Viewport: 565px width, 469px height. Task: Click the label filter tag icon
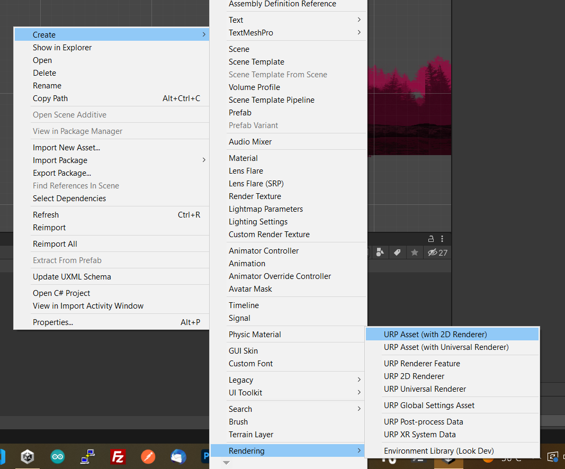tap(397, 252)
